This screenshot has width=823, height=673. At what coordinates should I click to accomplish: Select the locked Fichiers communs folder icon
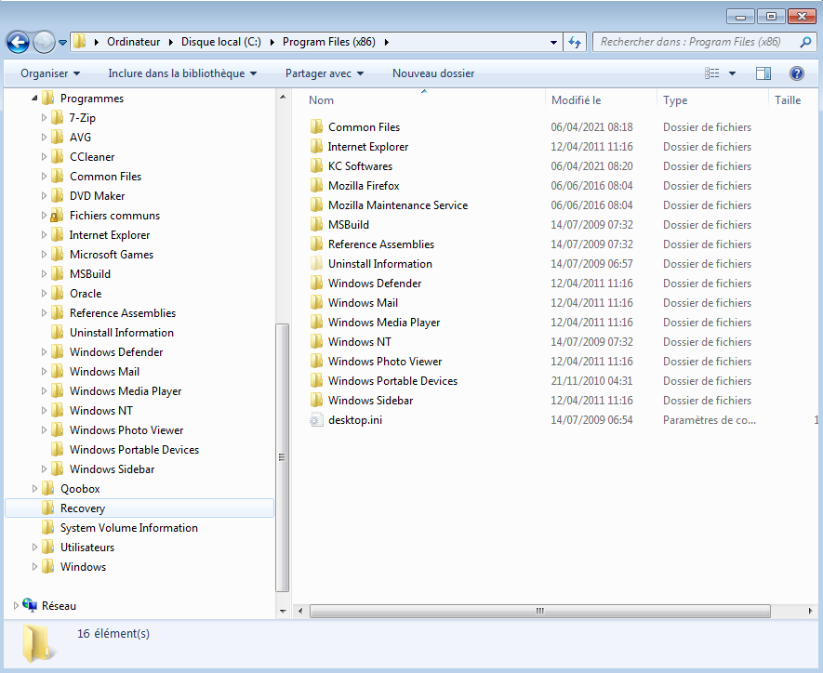[x=57, y=215]
